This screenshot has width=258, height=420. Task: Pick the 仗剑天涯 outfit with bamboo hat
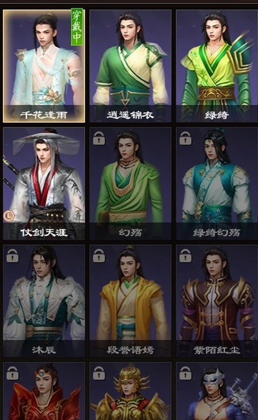pos(44,184)
